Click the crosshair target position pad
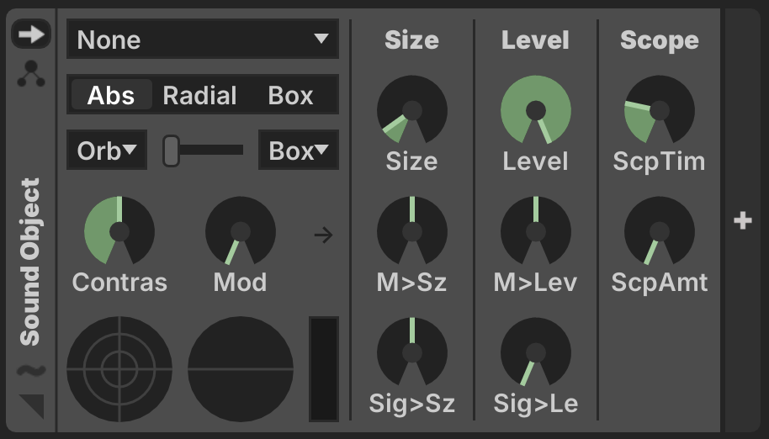 [x=119, y=369]
